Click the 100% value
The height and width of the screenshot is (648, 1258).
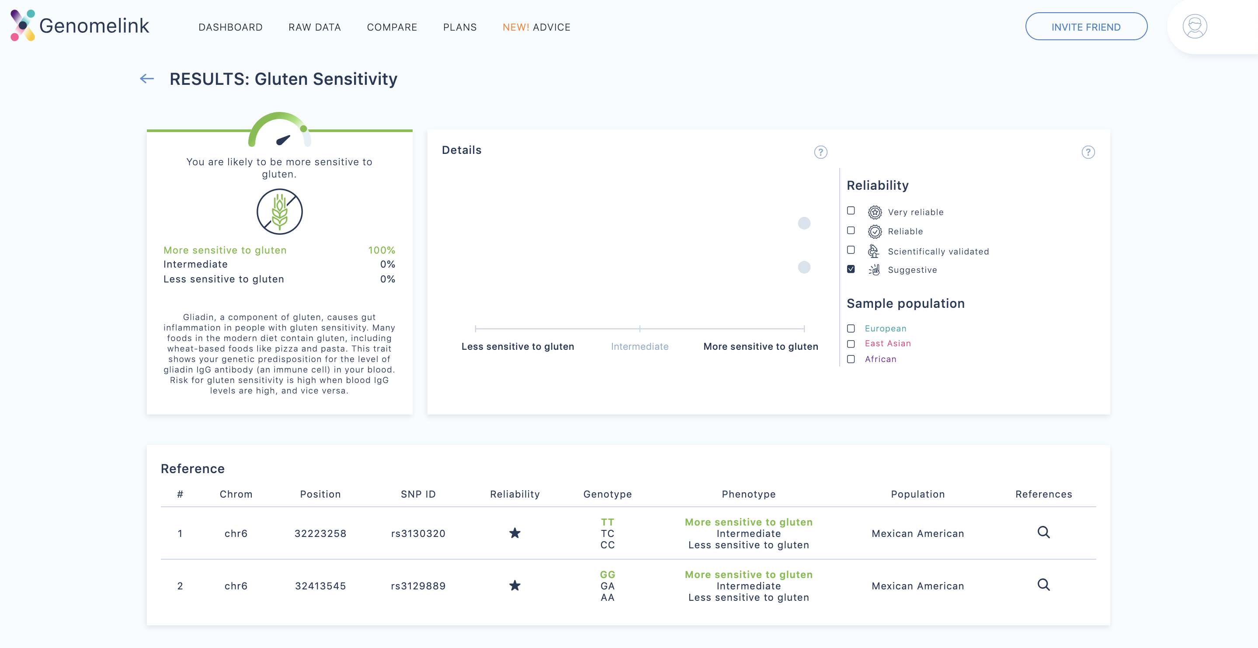coord(382,250)
